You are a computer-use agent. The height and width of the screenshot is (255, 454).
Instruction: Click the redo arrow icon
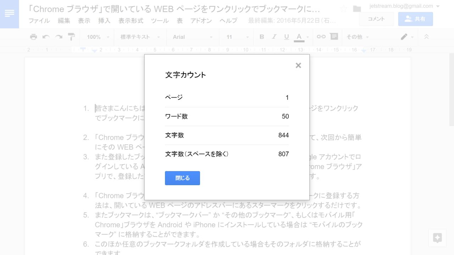pyautogui.click(x=59, y=37)
